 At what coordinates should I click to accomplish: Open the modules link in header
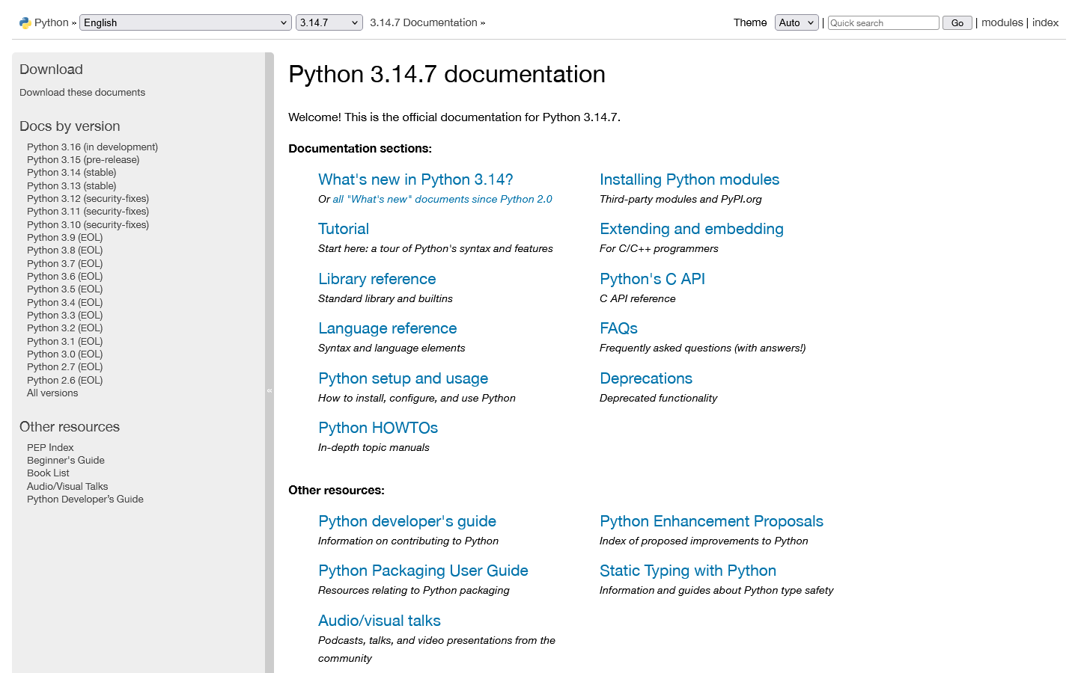[1002, 22]
